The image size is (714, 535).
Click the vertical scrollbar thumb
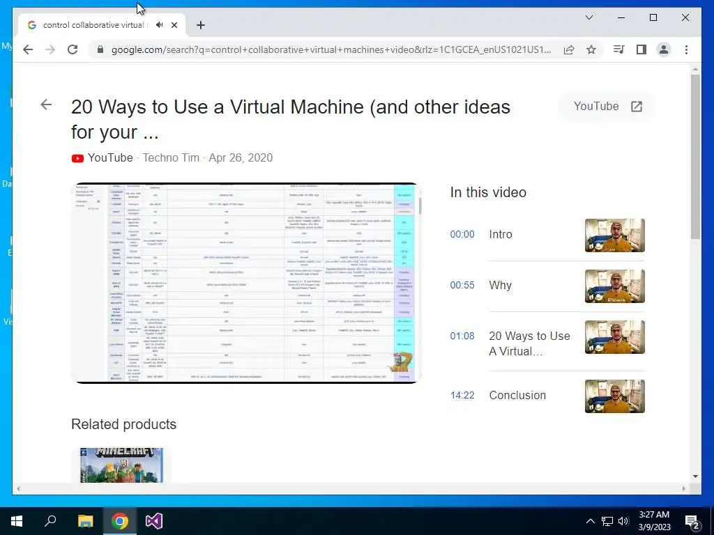pyautogui.click(x=695, y=157)
